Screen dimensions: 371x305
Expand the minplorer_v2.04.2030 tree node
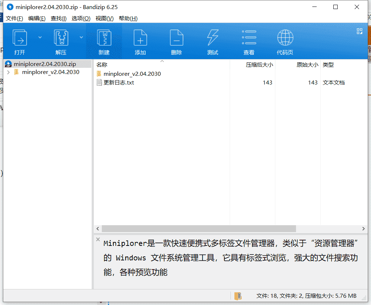[9, 72]
